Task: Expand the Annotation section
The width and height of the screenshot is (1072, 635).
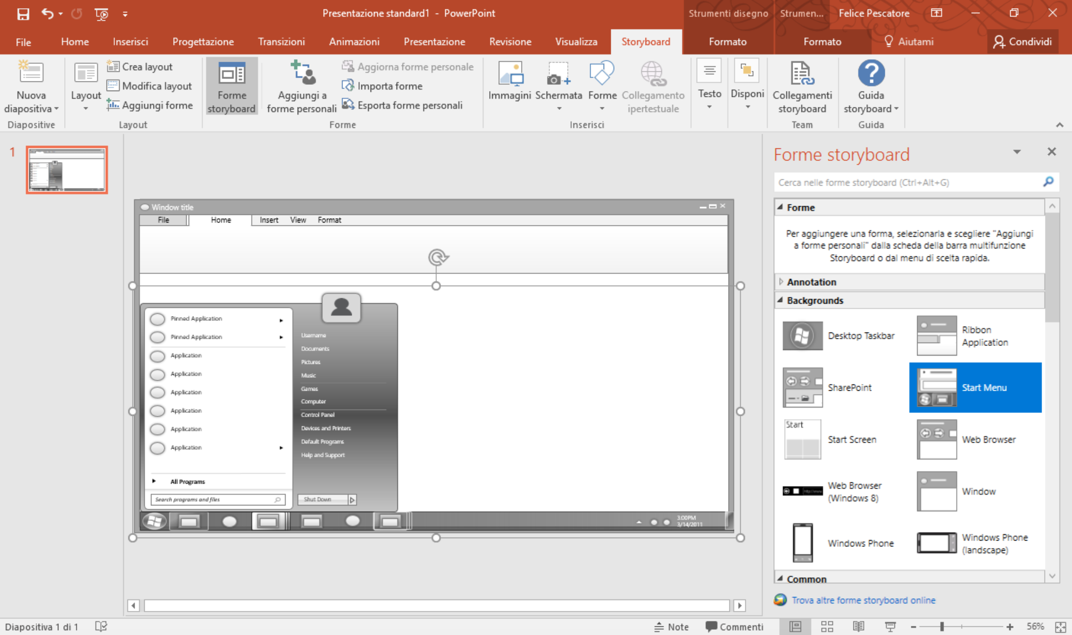Action: [x=781, y=281]
